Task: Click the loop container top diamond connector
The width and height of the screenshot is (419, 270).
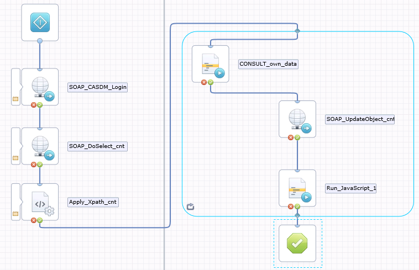Action: coord(297,31)
